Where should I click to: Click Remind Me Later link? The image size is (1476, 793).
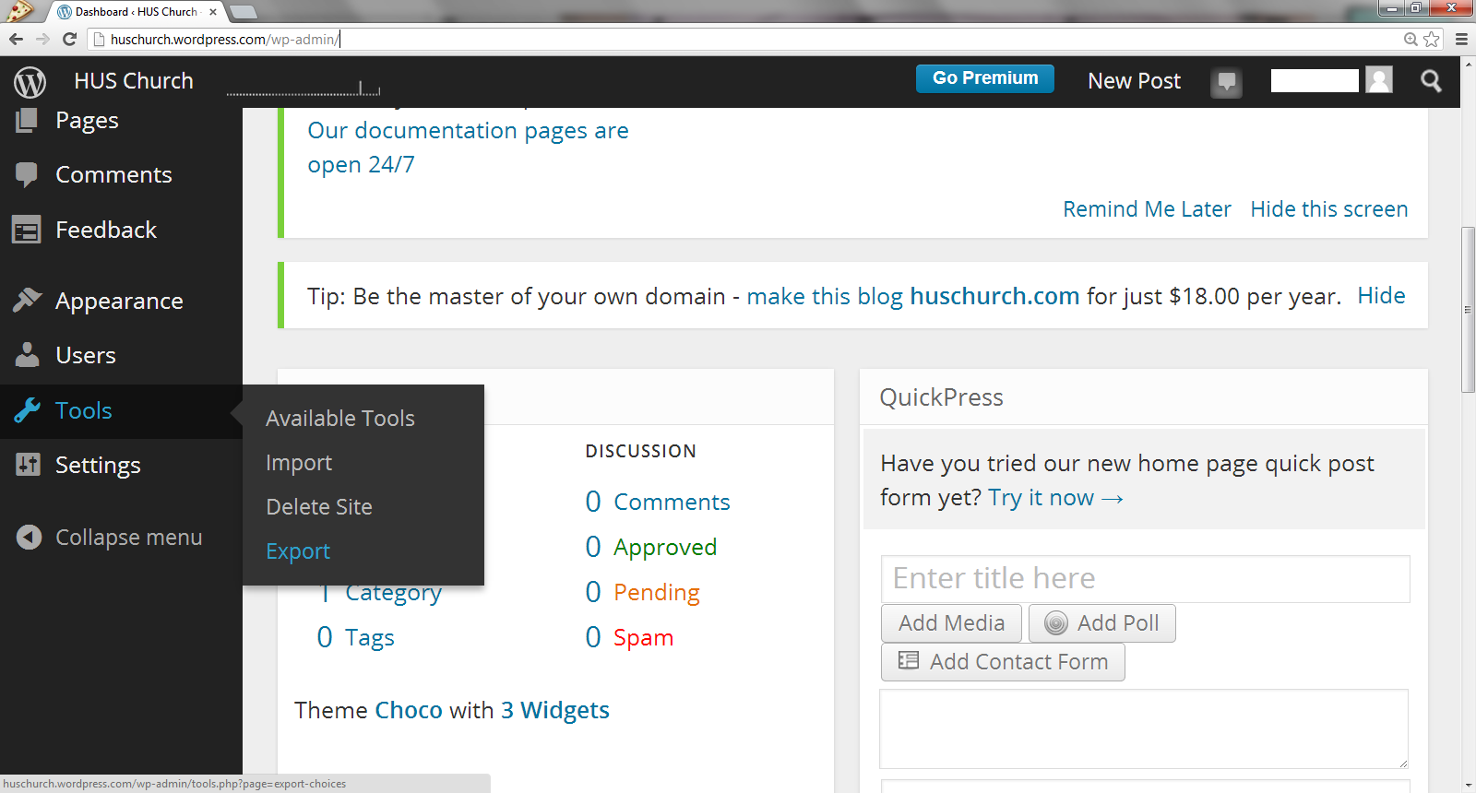pos(1147,209)
